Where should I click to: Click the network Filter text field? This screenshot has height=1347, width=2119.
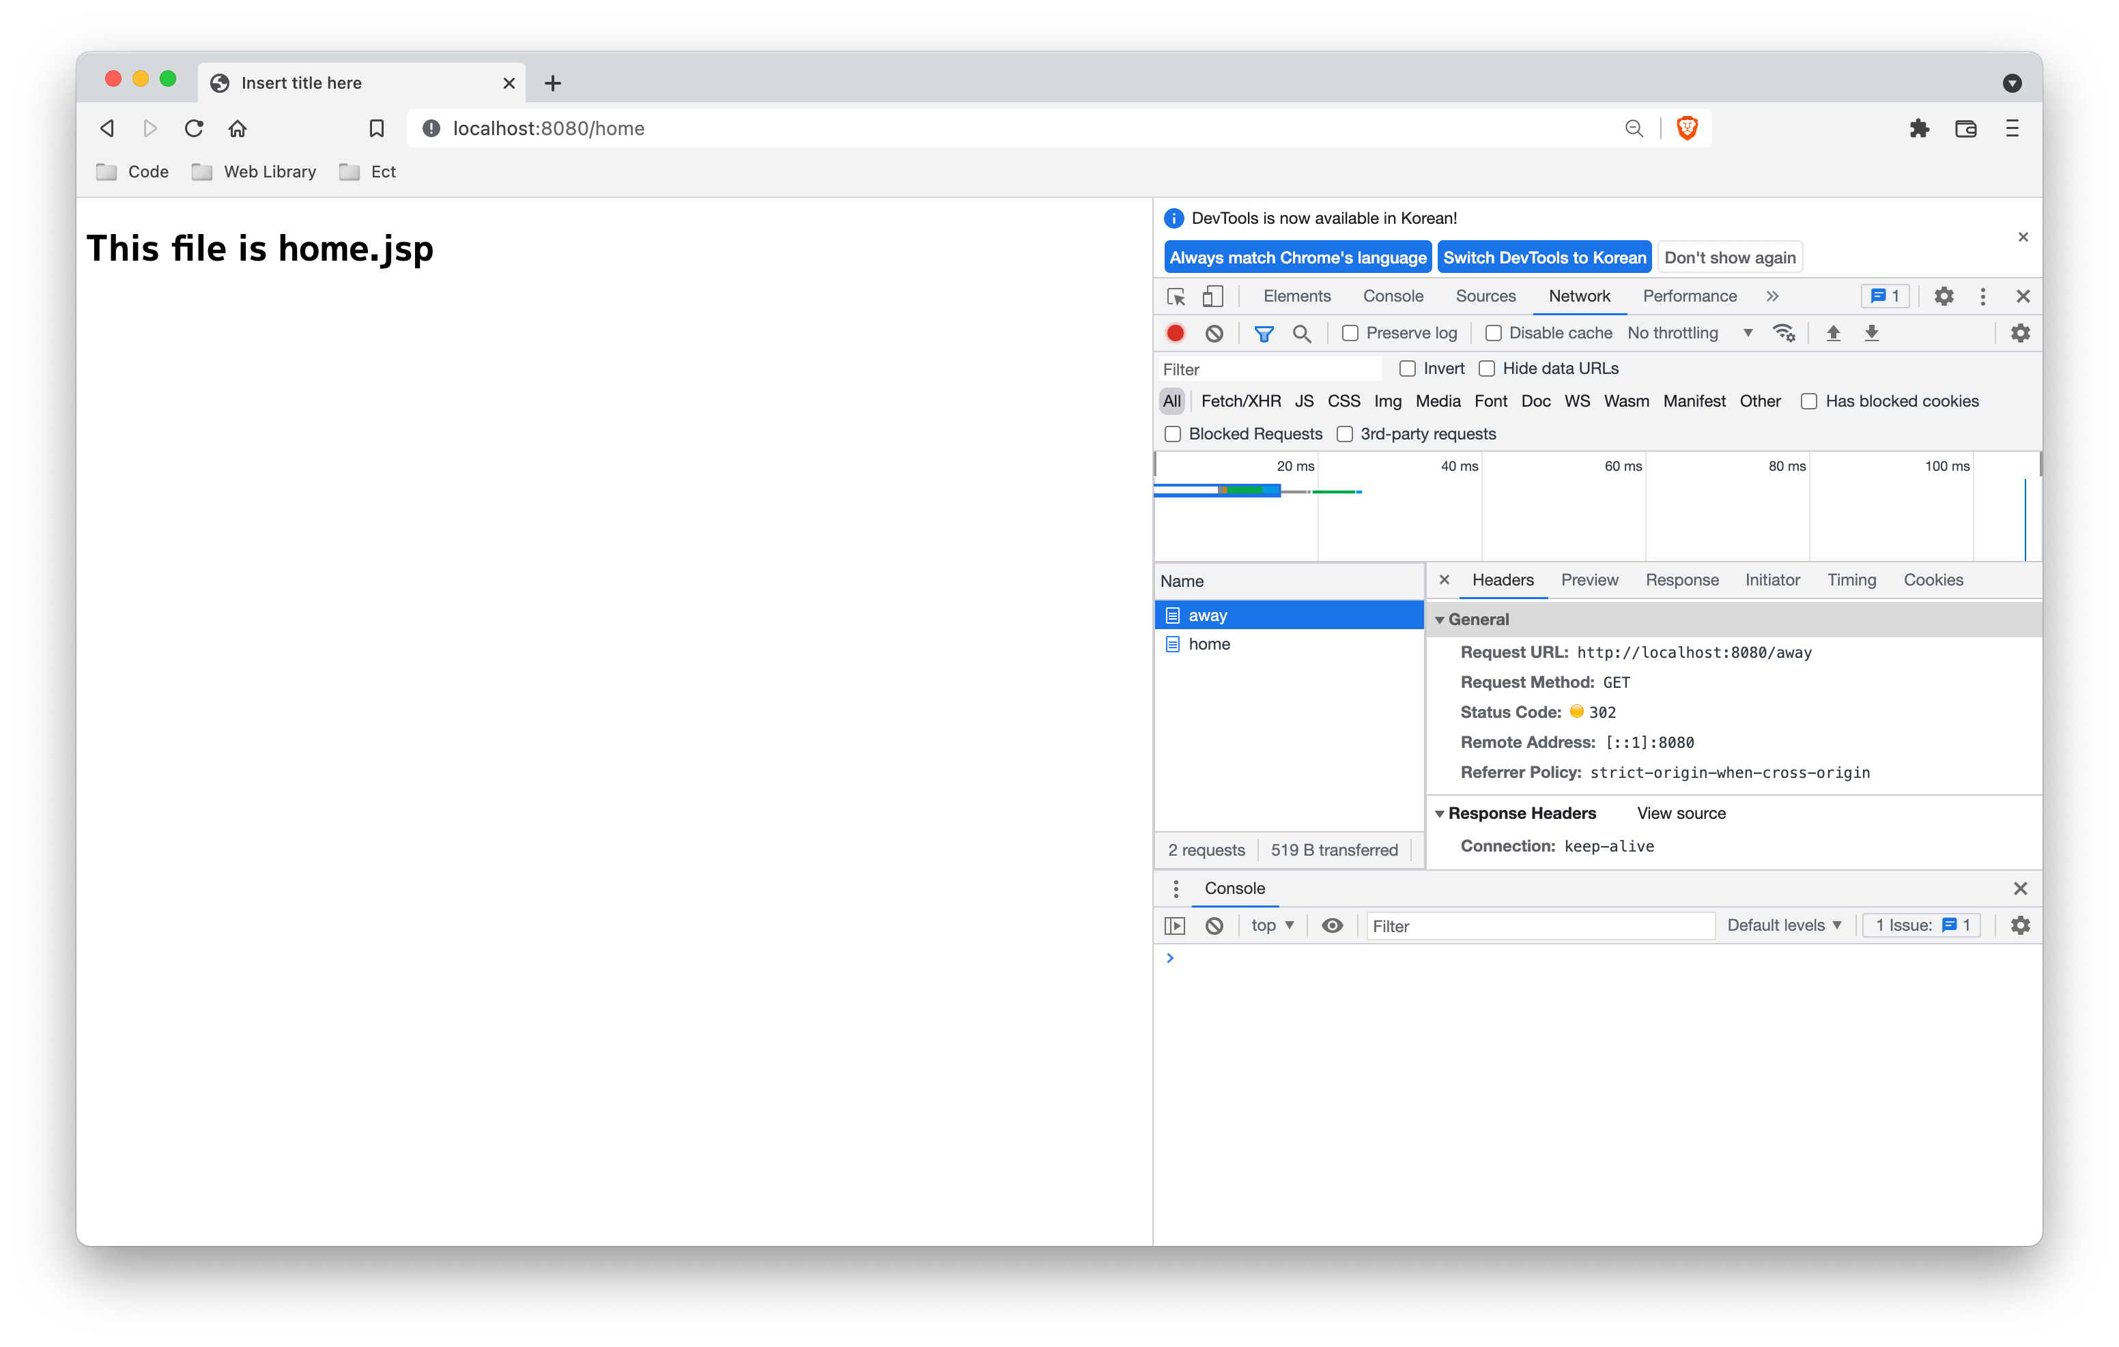1269,370
